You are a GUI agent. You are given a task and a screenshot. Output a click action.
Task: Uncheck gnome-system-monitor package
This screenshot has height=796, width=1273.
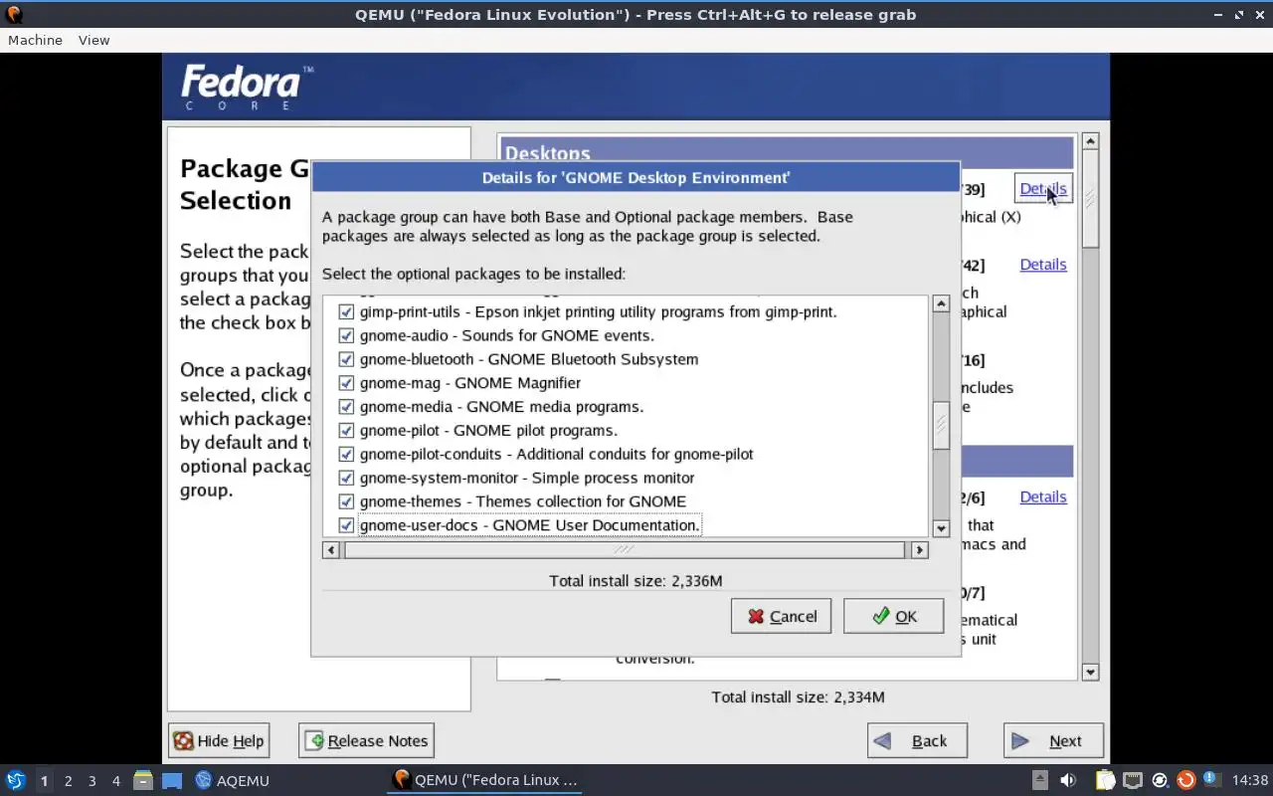346,478
